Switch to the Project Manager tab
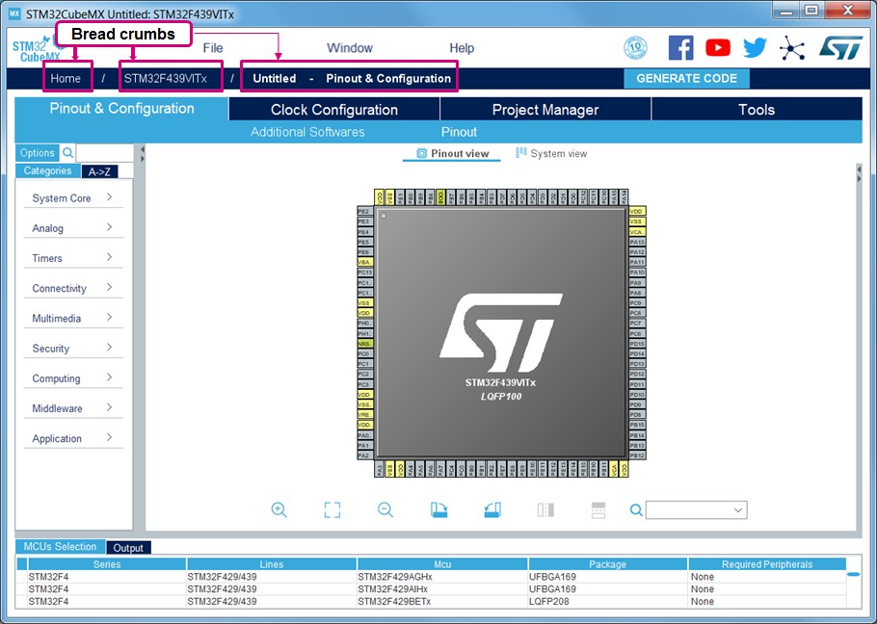This screenshot has height=624, width=877. [545, 110]
